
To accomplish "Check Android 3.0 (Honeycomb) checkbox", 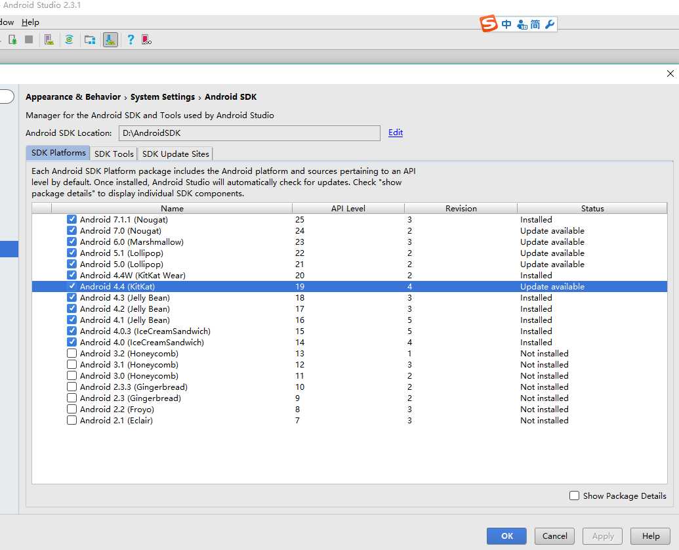I will pos(72,375).
